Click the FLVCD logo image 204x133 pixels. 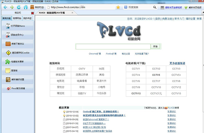[119, 30]
